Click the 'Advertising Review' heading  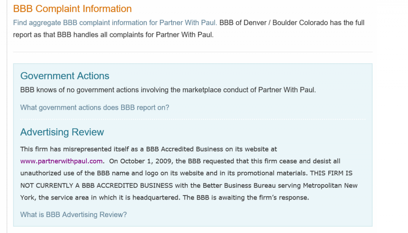(x=62, y=132)
